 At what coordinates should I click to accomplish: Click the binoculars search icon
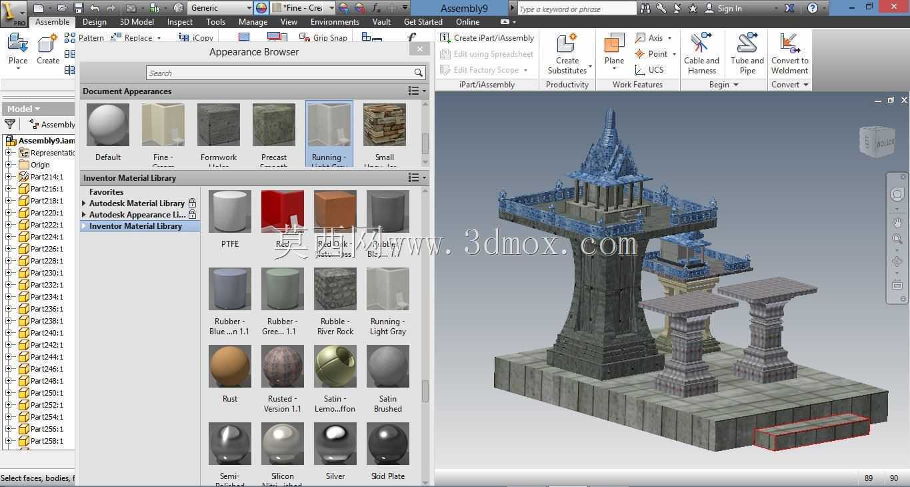645,8
